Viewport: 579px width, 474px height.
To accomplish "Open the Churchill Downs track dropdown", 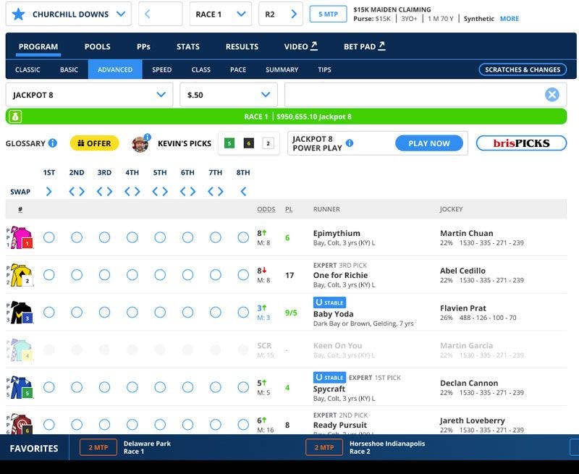I will pyautogui.click(x=120, y=14).
